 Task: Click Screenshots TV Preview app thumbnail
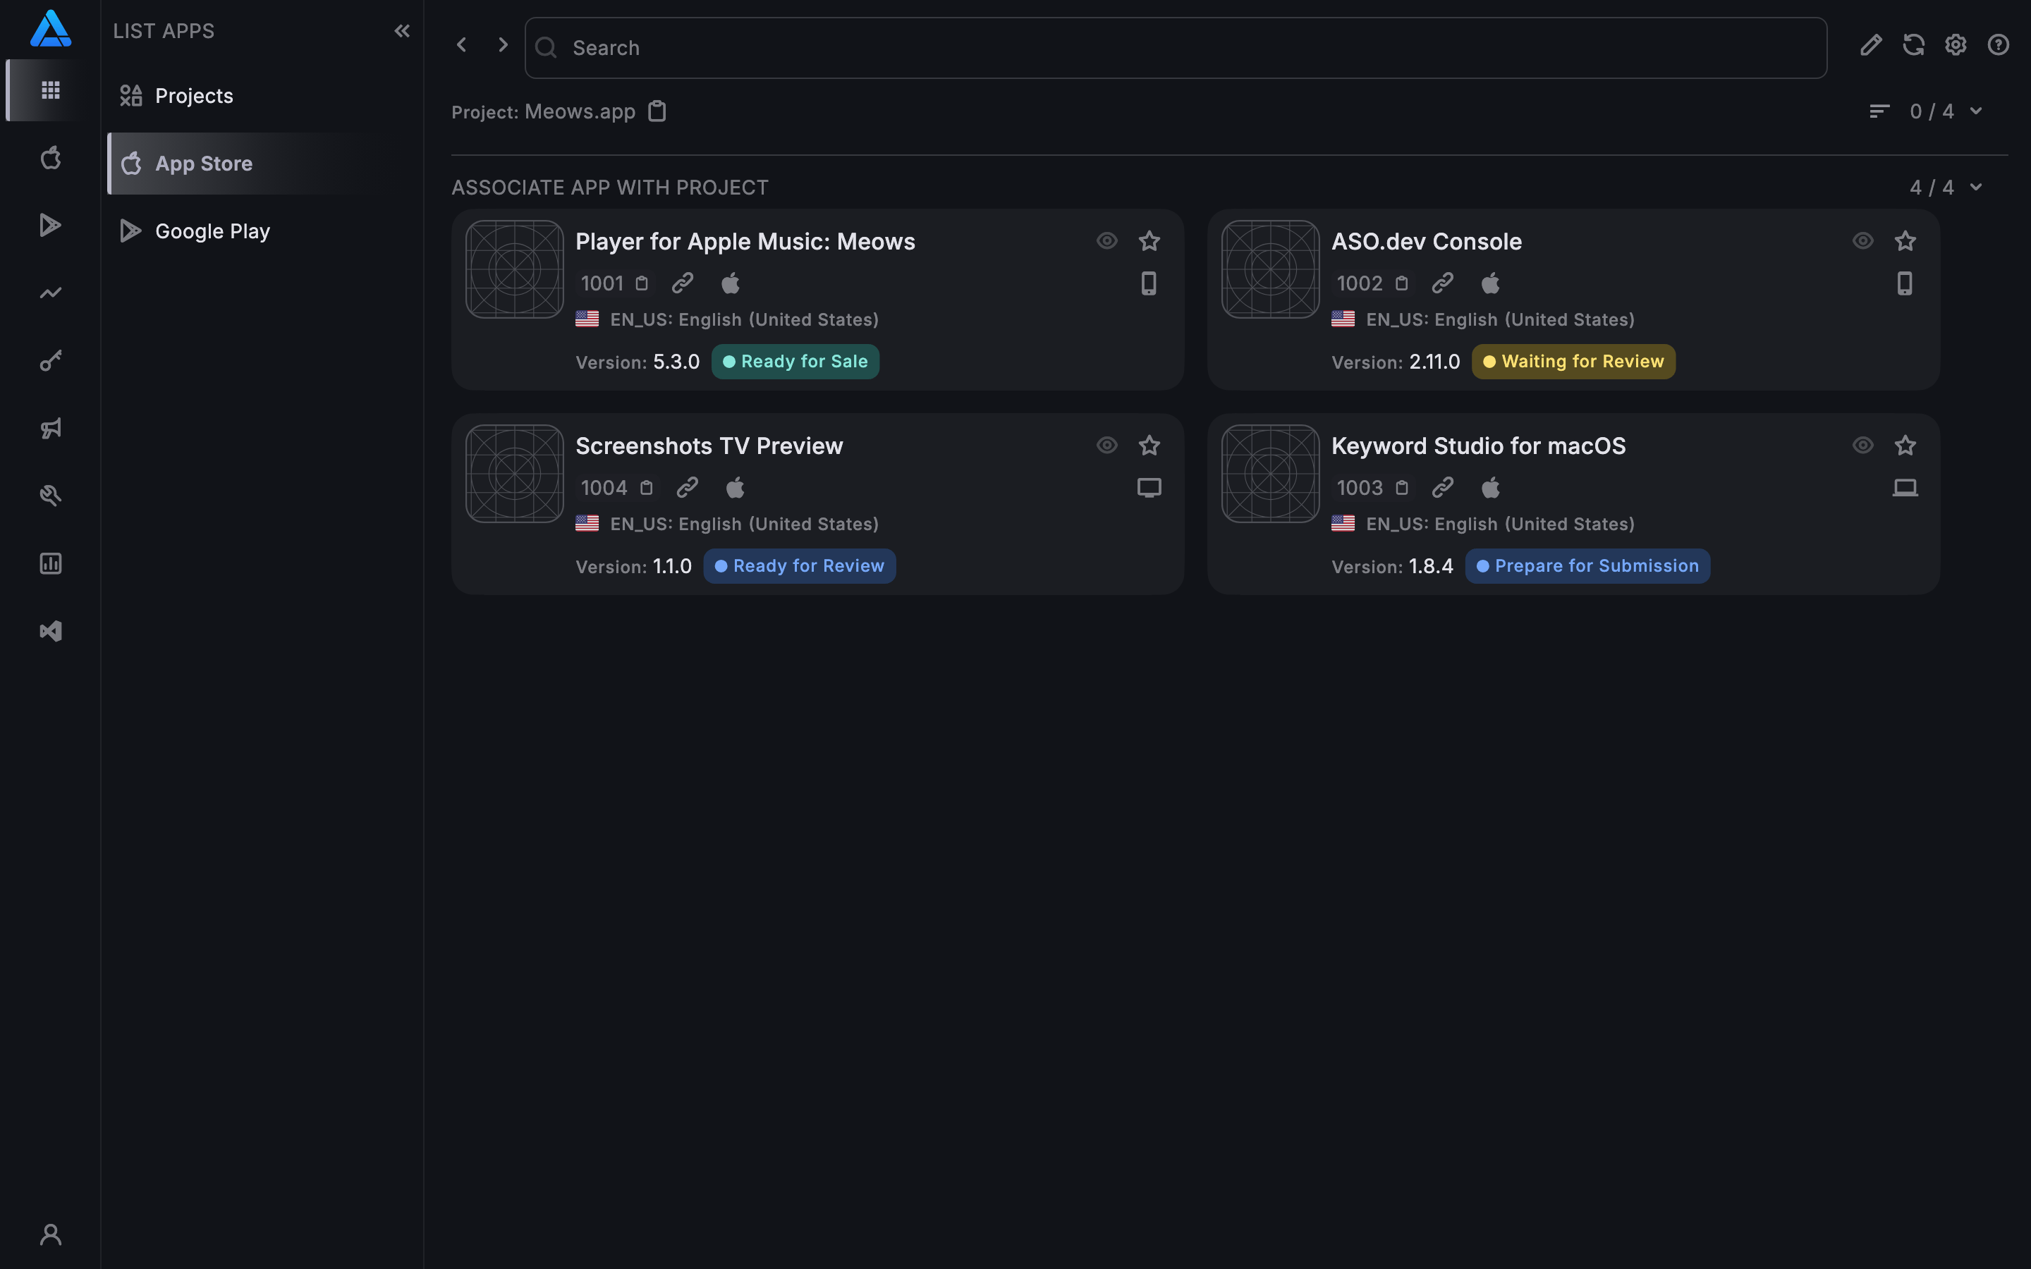pyautogui.click(x=515, y=473)
